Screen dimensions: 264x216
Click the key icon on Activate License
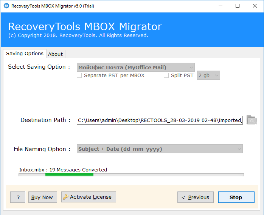[65, 197]
